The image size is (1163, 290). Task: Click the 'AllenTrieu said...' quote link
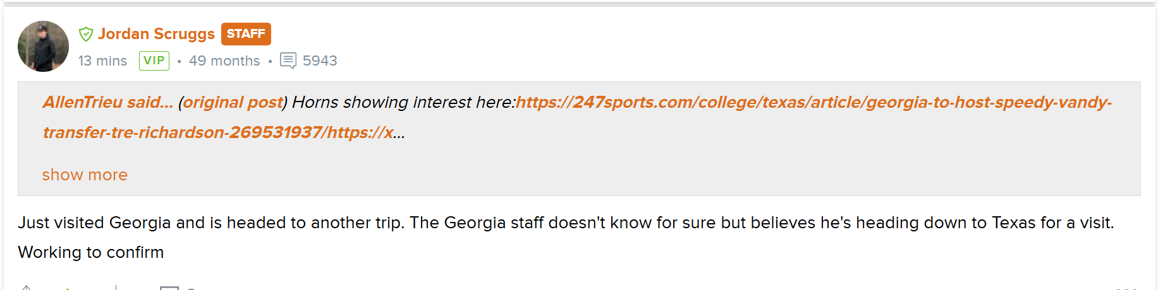coord(107,102)
